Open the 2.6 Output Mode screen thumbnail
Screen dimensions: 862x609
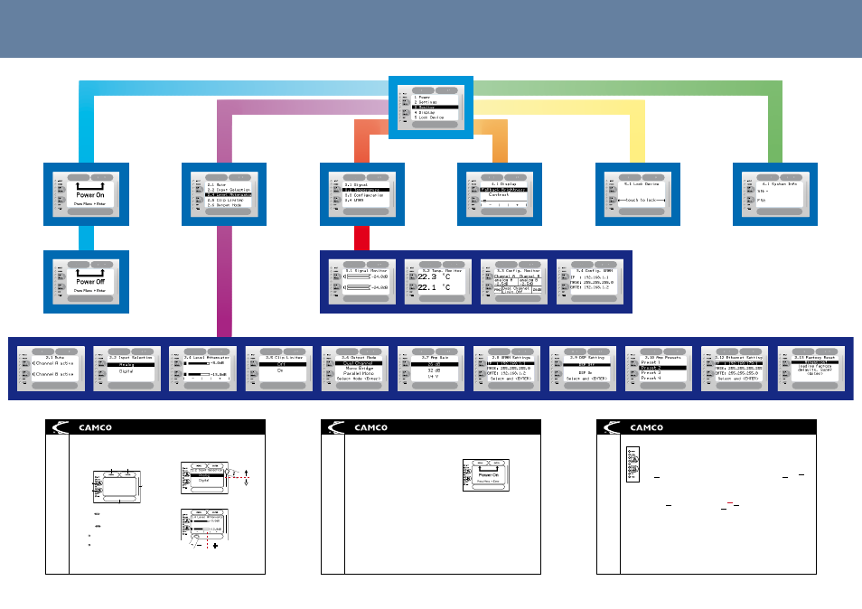point(355,369)
